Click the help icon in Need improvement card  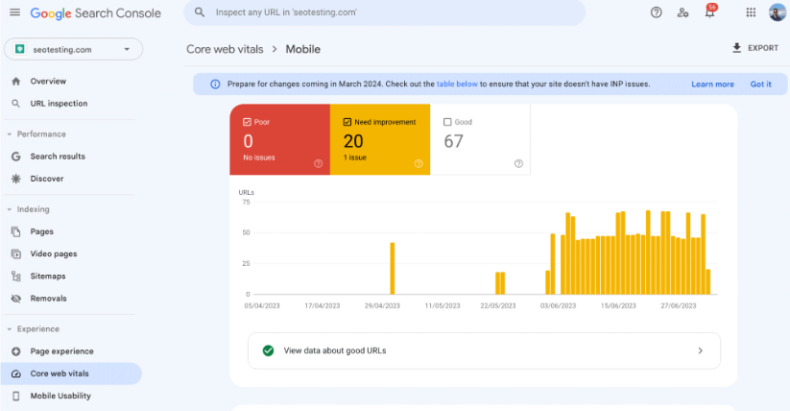(419, 163)
